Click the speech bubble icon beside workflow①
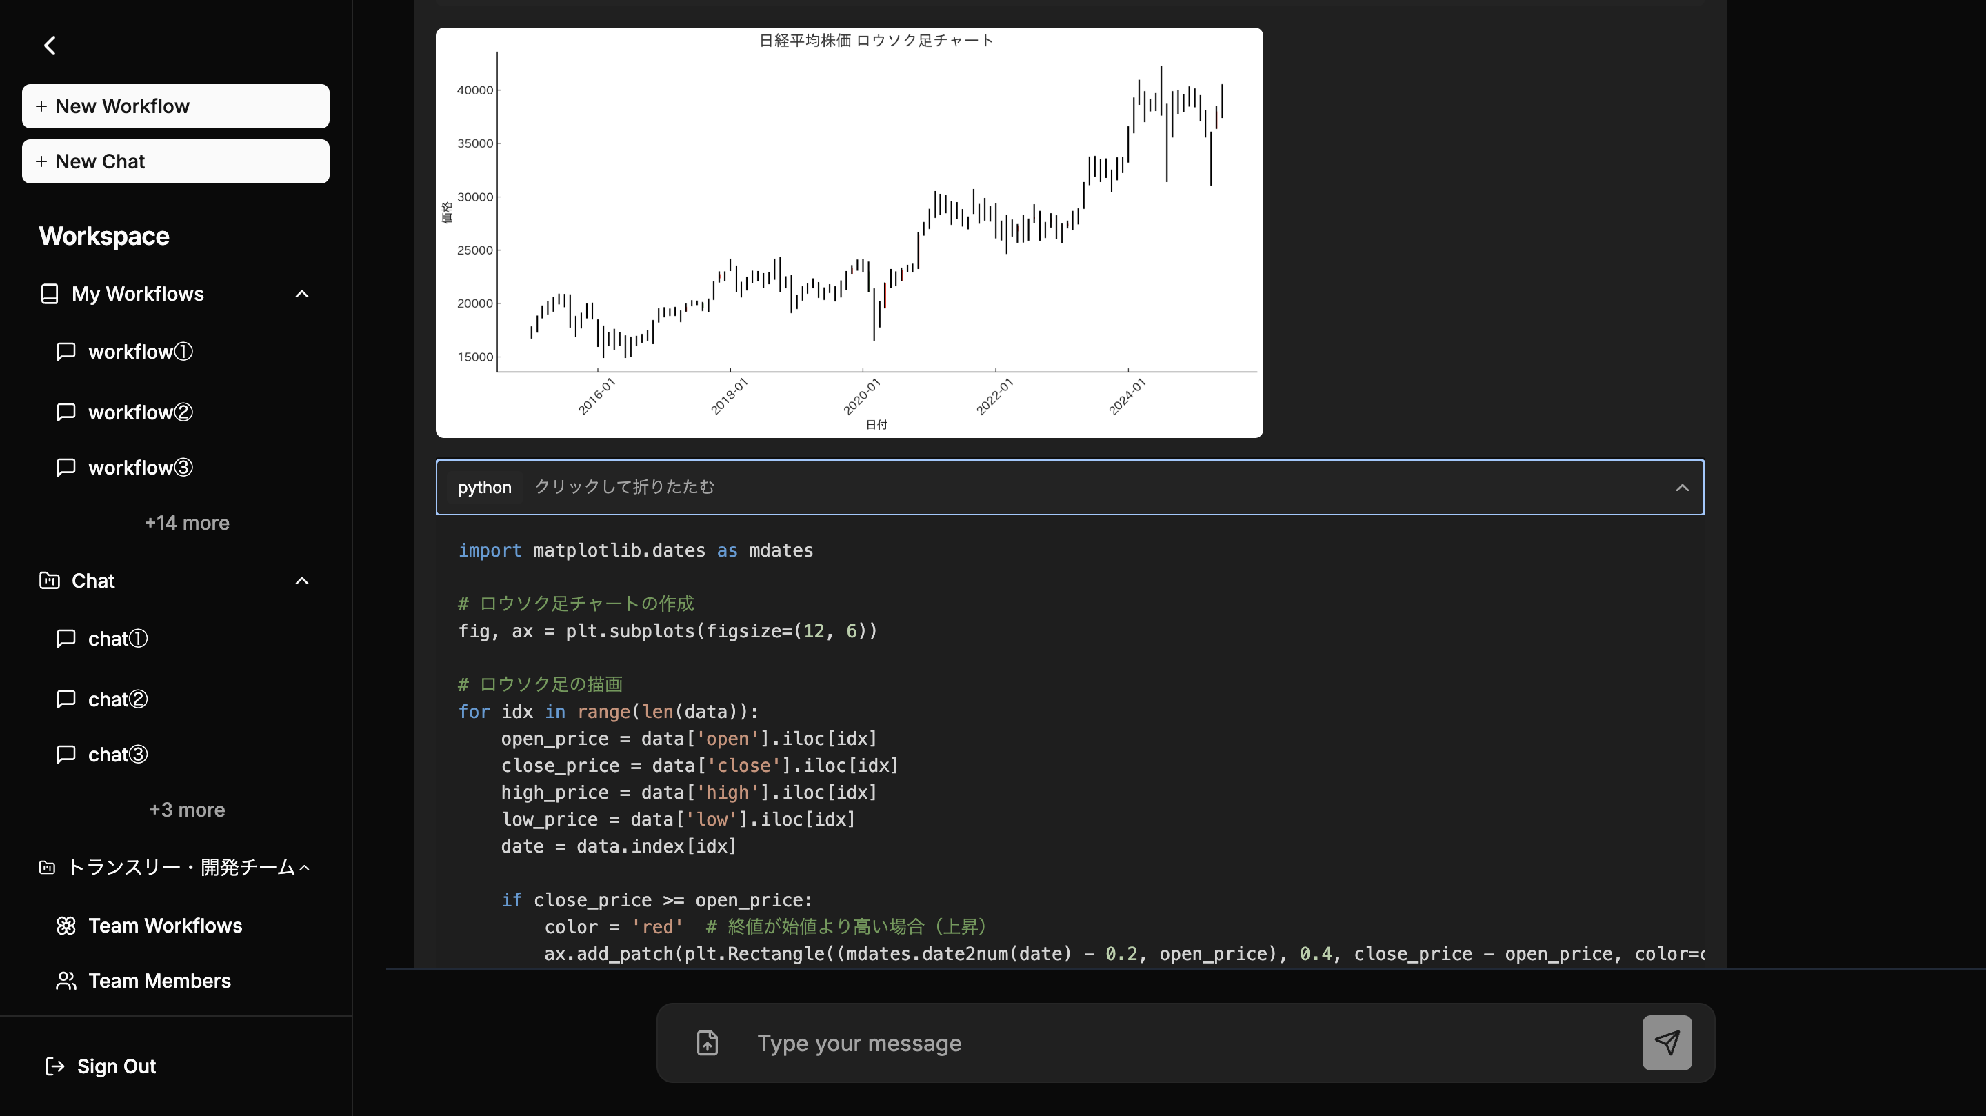Image resolution: width=1986 pixels, height=1116 pixels. (66, 352)
